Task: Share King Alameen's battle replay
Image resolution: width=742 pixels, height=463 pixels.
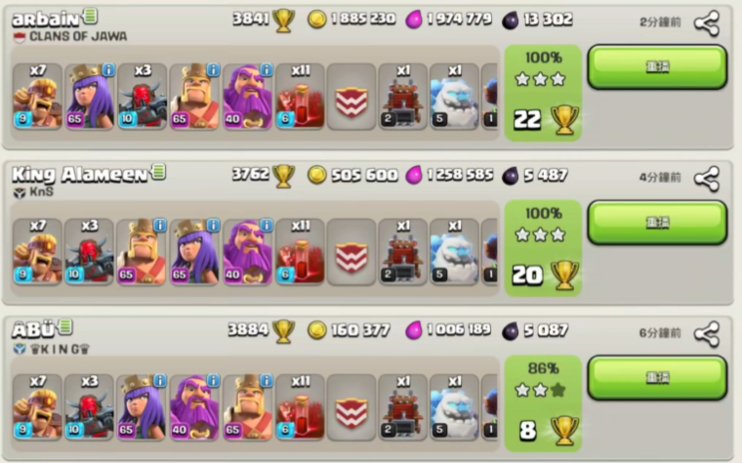Action: (707, 179)
